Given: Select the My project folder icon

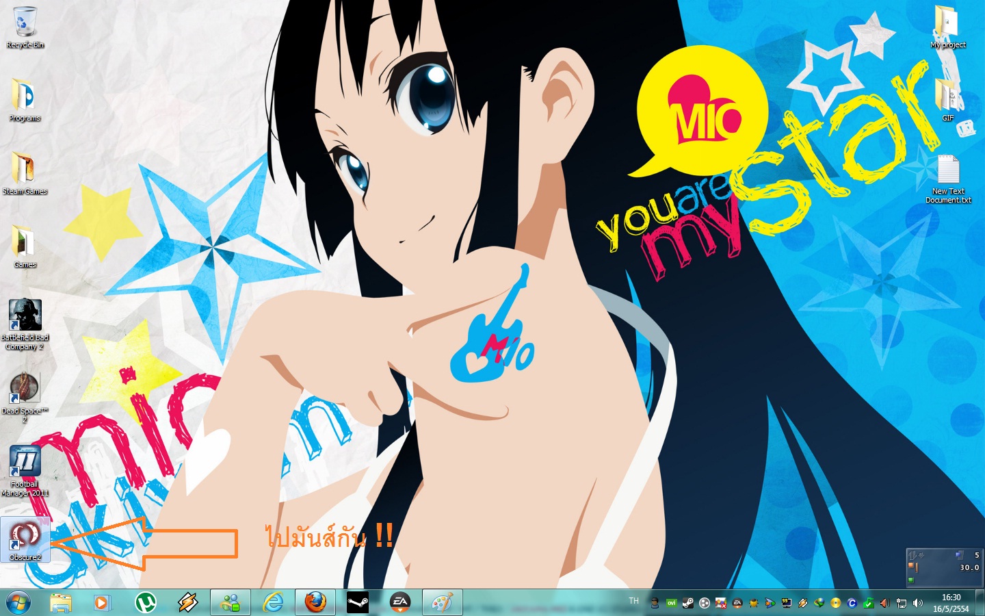Looking at the screenshot, I should [948, 27].
